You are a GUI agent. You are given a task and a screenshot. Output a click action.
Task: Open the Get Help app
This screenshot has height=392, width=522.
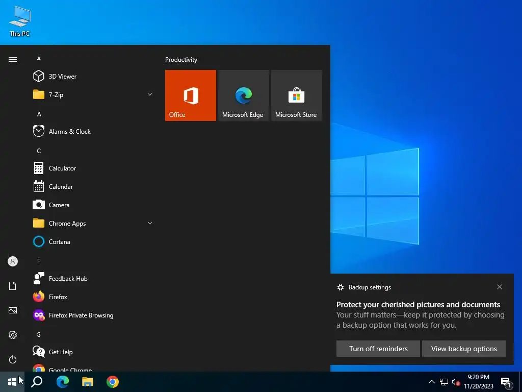(93, 352)
